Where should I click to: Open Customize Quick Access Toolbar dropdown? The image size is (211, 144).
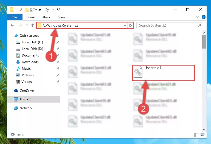tap(40, 10)
